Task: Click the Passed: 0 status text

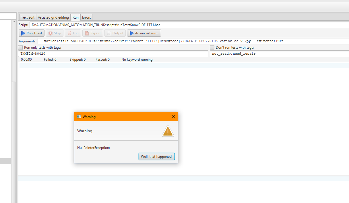Action: click(x=102, y=60)
